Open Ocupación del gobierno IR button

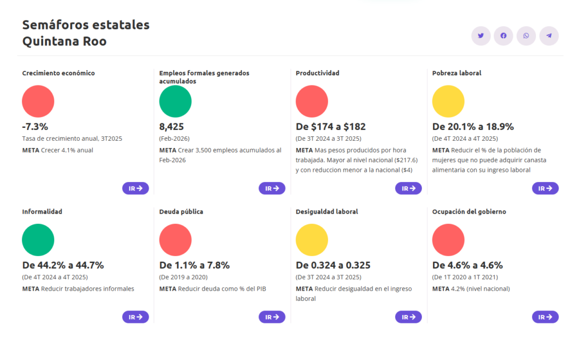(x=545, y=317)
